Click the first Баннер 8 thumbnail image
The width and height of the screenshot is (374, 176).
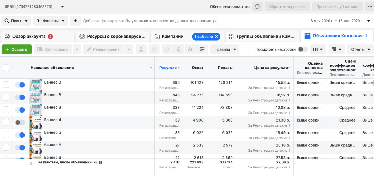pos(36,85)
